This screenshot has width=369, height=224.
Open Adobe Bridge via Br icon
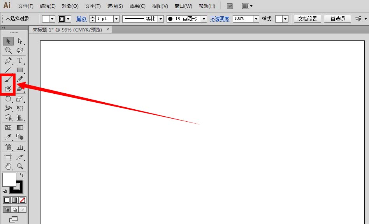(x=230, y=6)
